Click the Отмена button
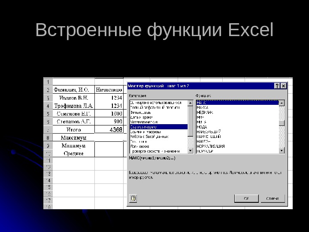 point(273,198)
